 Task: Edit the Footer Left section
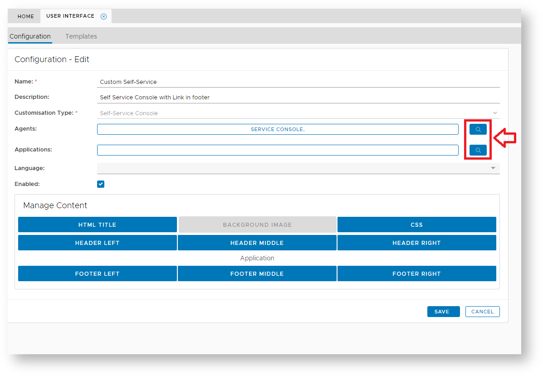click(x=98, y=273)
